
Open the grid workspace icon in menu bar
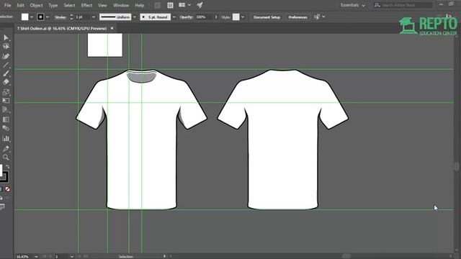point(170,5)
